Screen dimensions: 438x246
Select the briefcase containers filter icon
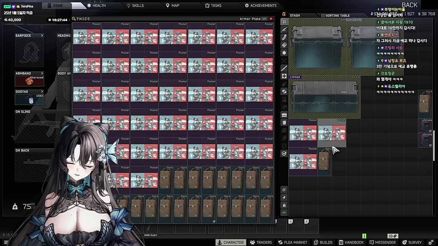coord(284,115)
